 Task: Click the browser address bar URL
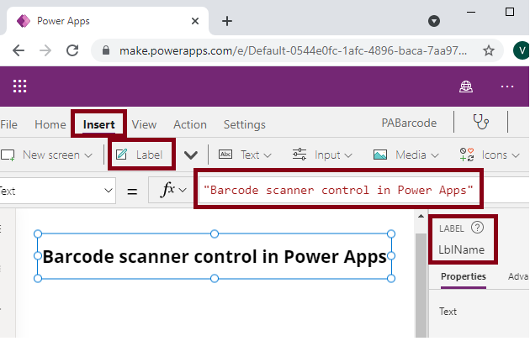click(x=293, y=50)
